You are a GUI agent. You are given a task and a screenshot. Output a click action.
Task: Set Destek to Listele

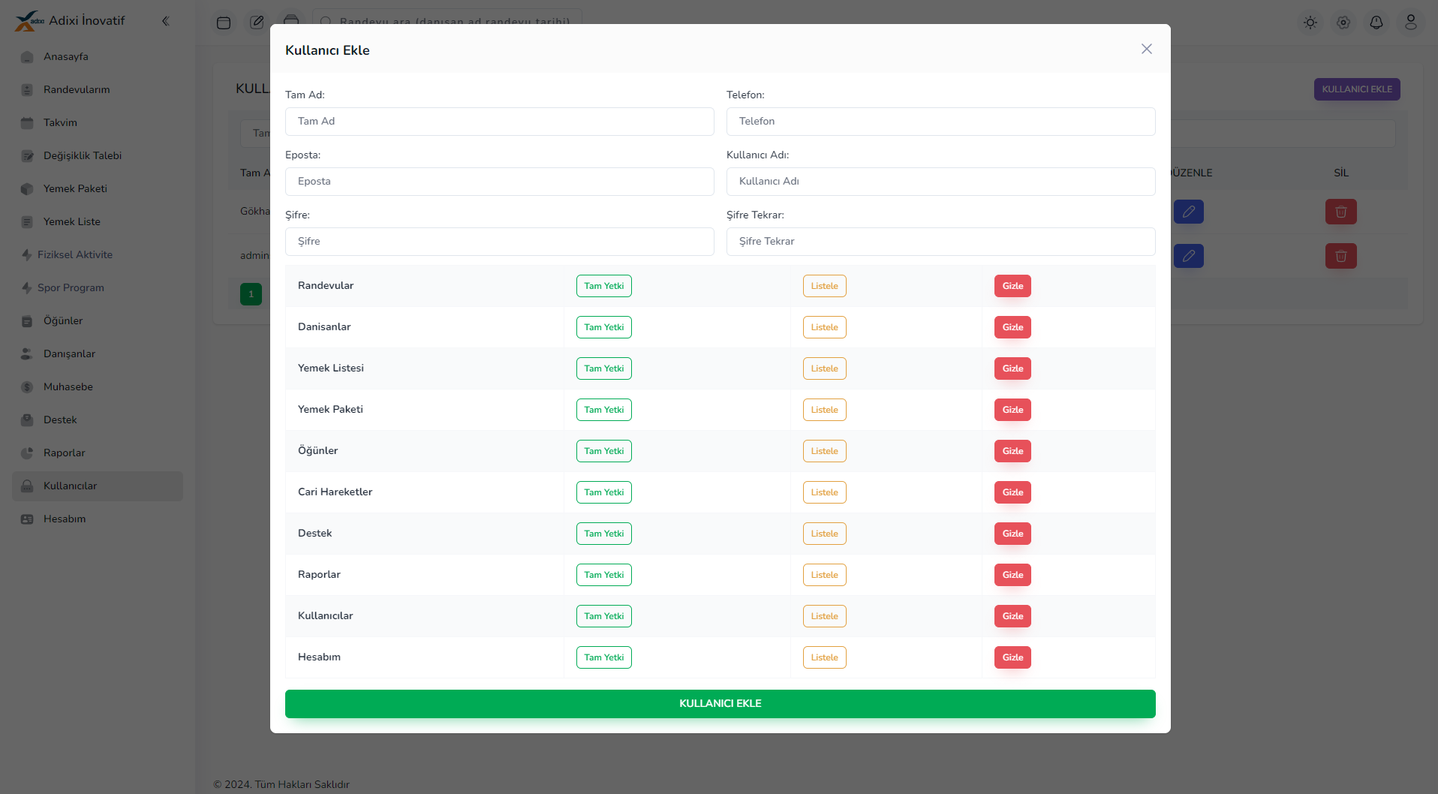pyautogui.click(x=825, y=534)
